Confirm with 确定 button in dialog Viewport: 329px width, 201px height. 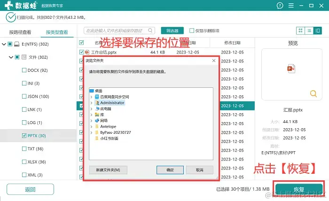[170, 170]
